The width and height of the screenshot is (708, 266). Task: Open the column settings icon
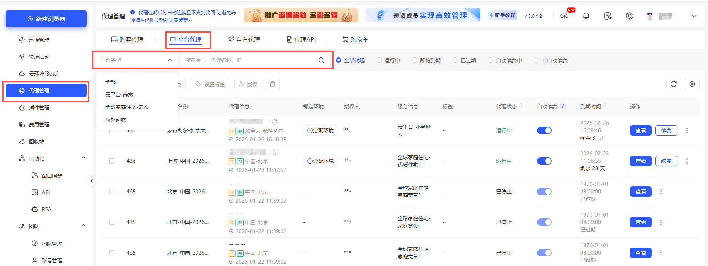tap(692, 84)
